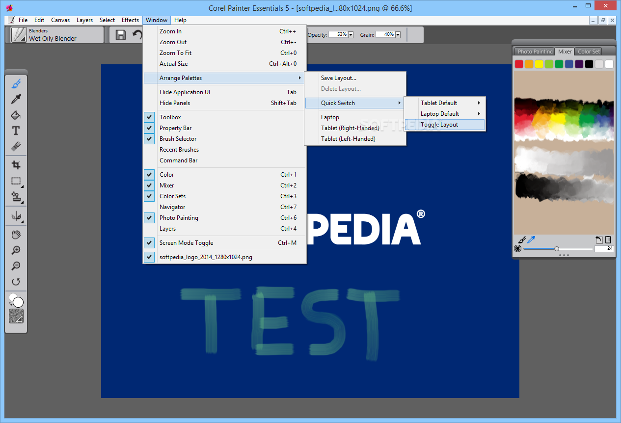Open the Opacity percentage dropdown arrow
The height and width of the screenshot is (423, 621).
(351, 35)
